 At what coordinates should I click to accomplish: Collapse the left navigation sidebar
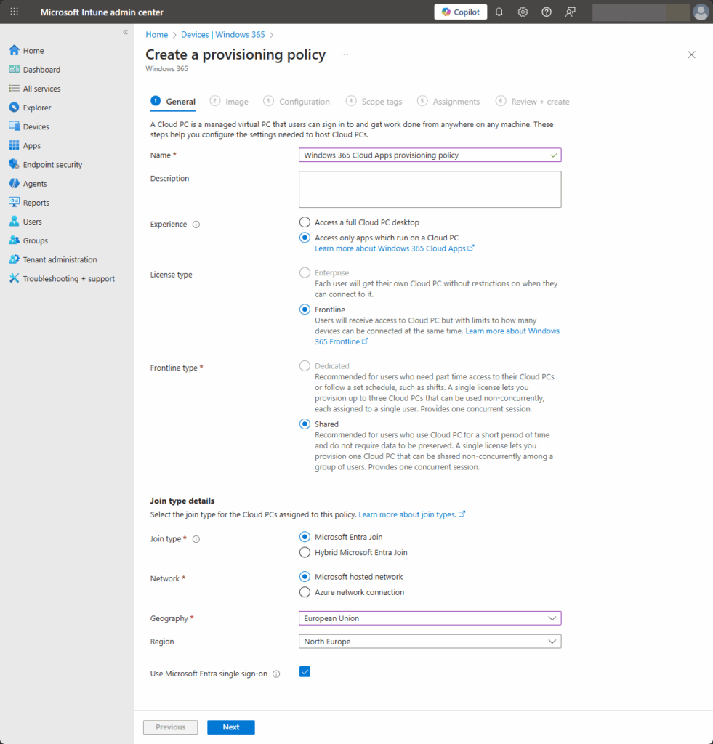tap(125, 33)
